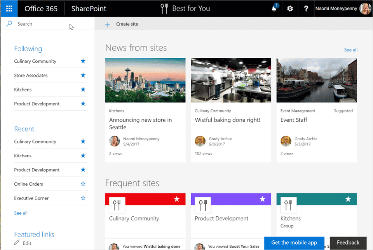Open the notifications bell
373x250 pixels.
coord(274,8)
